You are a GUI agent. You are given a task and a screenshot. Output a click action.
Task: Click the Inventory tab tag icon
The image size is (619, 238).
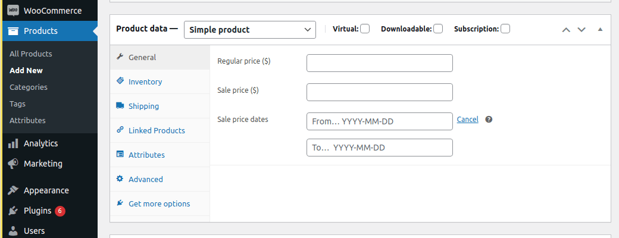click(x=120, y=81)
